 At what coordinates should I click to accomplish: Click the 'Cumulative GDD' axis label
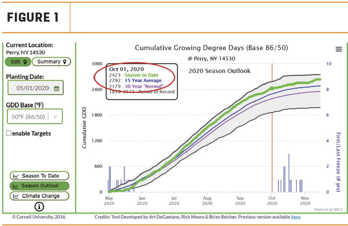pyautogui.click(x=84, y=128)
